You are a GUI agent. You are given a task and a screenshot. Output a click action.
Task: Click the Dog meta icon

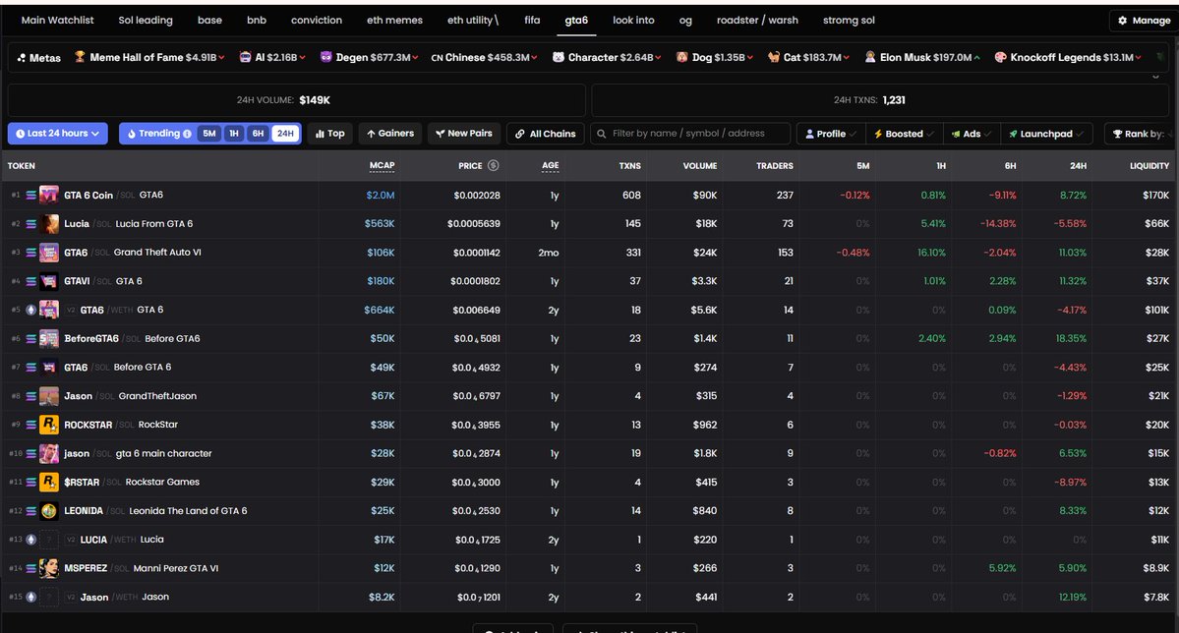[682, 57]
